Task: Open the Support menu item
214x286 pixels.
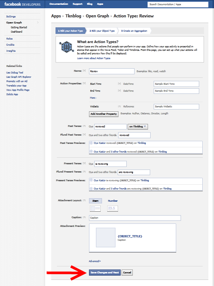Action: click(x=77, y=4)
